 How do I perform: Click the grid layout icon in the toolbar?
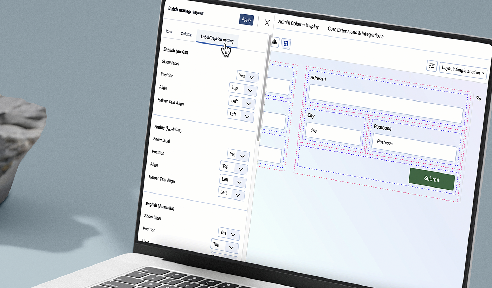pyautogui.click(x=286, y=44)
